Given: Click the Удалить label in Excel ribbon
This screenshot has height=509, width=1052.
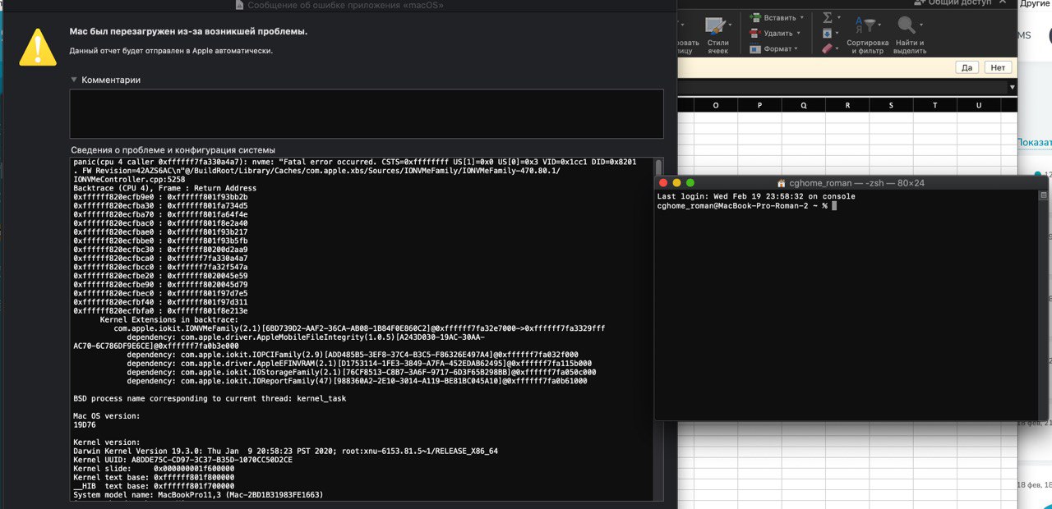Looking at the screenshot, I should (778, 33).
